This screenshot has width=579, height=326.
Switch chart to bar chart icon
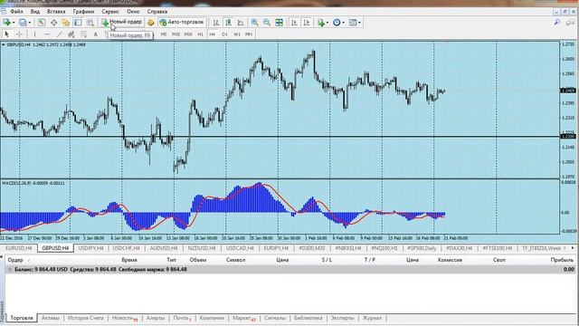[216, 23]
